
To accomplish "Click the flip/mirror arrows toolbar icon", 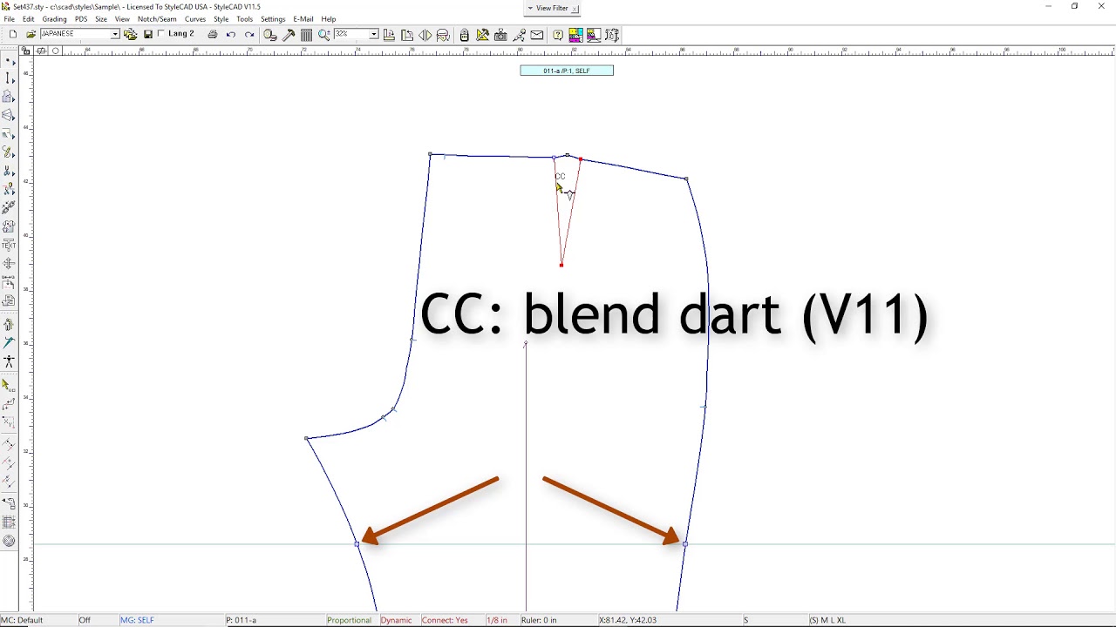I will [x=425, y=35].
